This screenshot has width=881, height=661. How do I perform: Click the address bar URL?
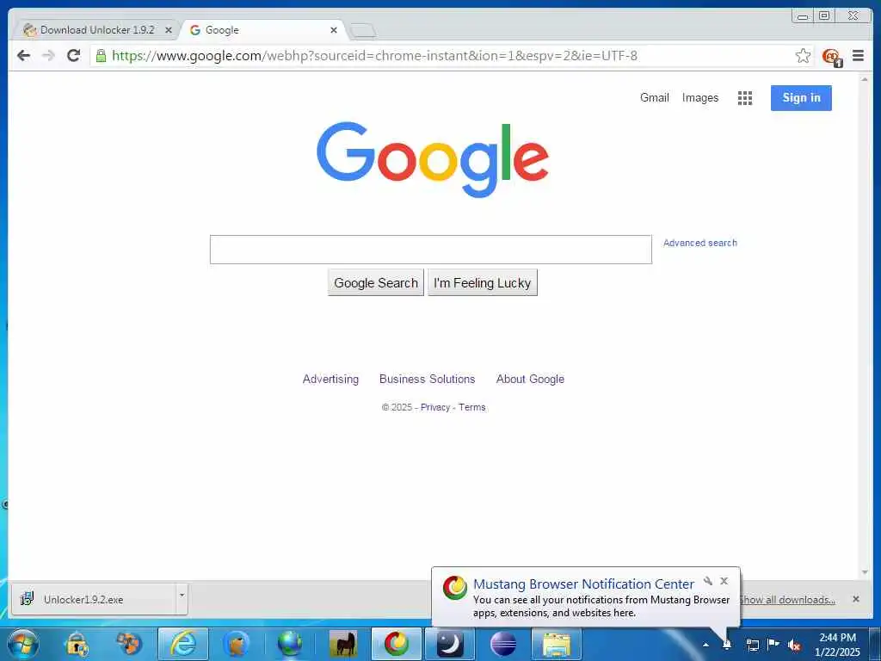pos(374,56)
